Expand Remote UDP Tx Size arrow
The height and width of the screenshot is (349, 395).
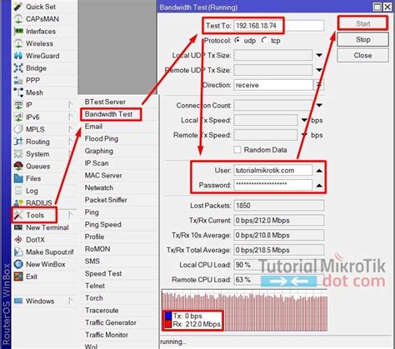319,70
